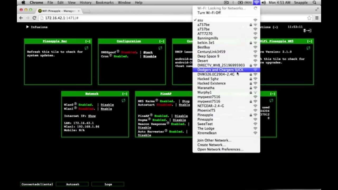Enable the Wlan1 interface
Screen dimensions: 338x190
pos(106,109)
